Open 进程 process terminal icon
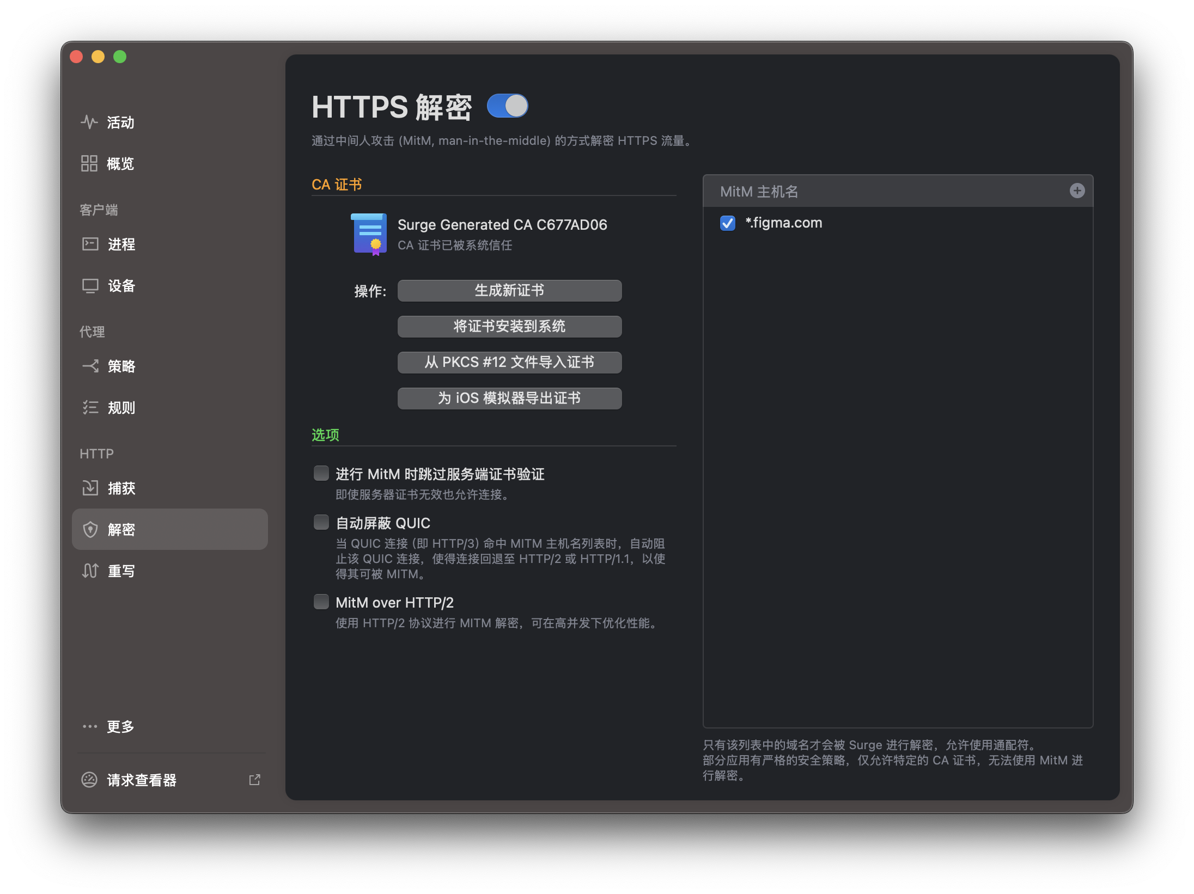This screenshot has height=894, width=1194. pyautogui.click(x=90, y=244)
